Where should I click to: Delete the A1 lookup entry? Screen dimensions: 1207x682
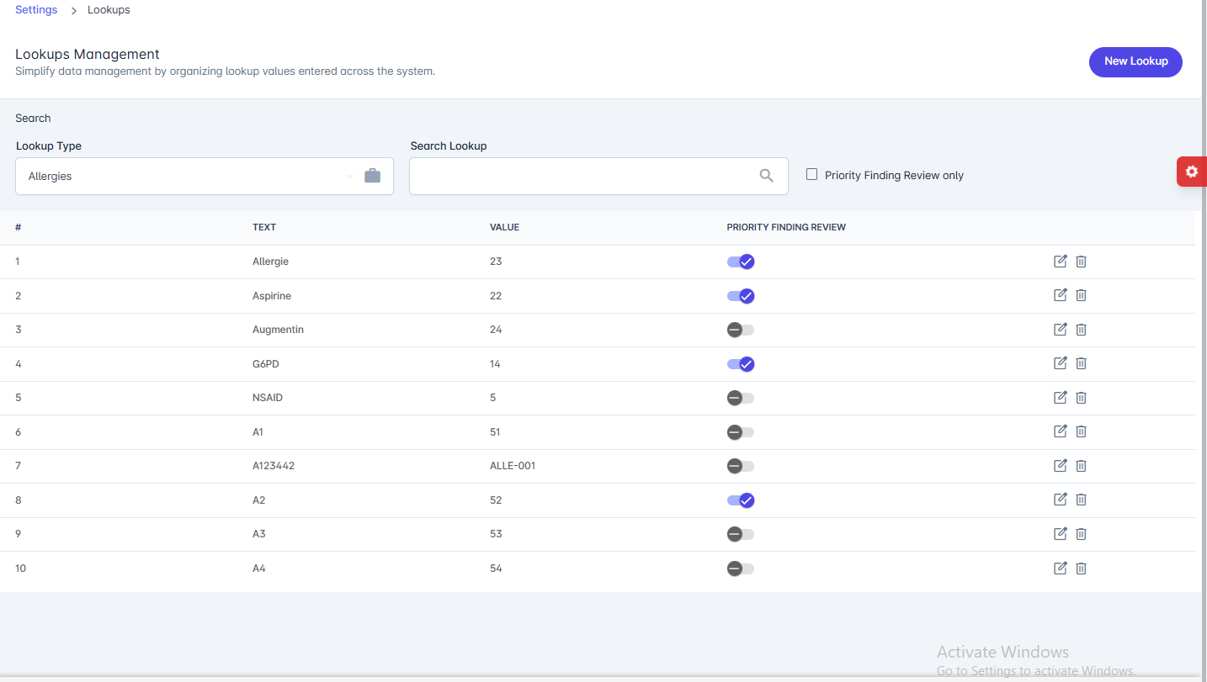[x=1082, y=431]
